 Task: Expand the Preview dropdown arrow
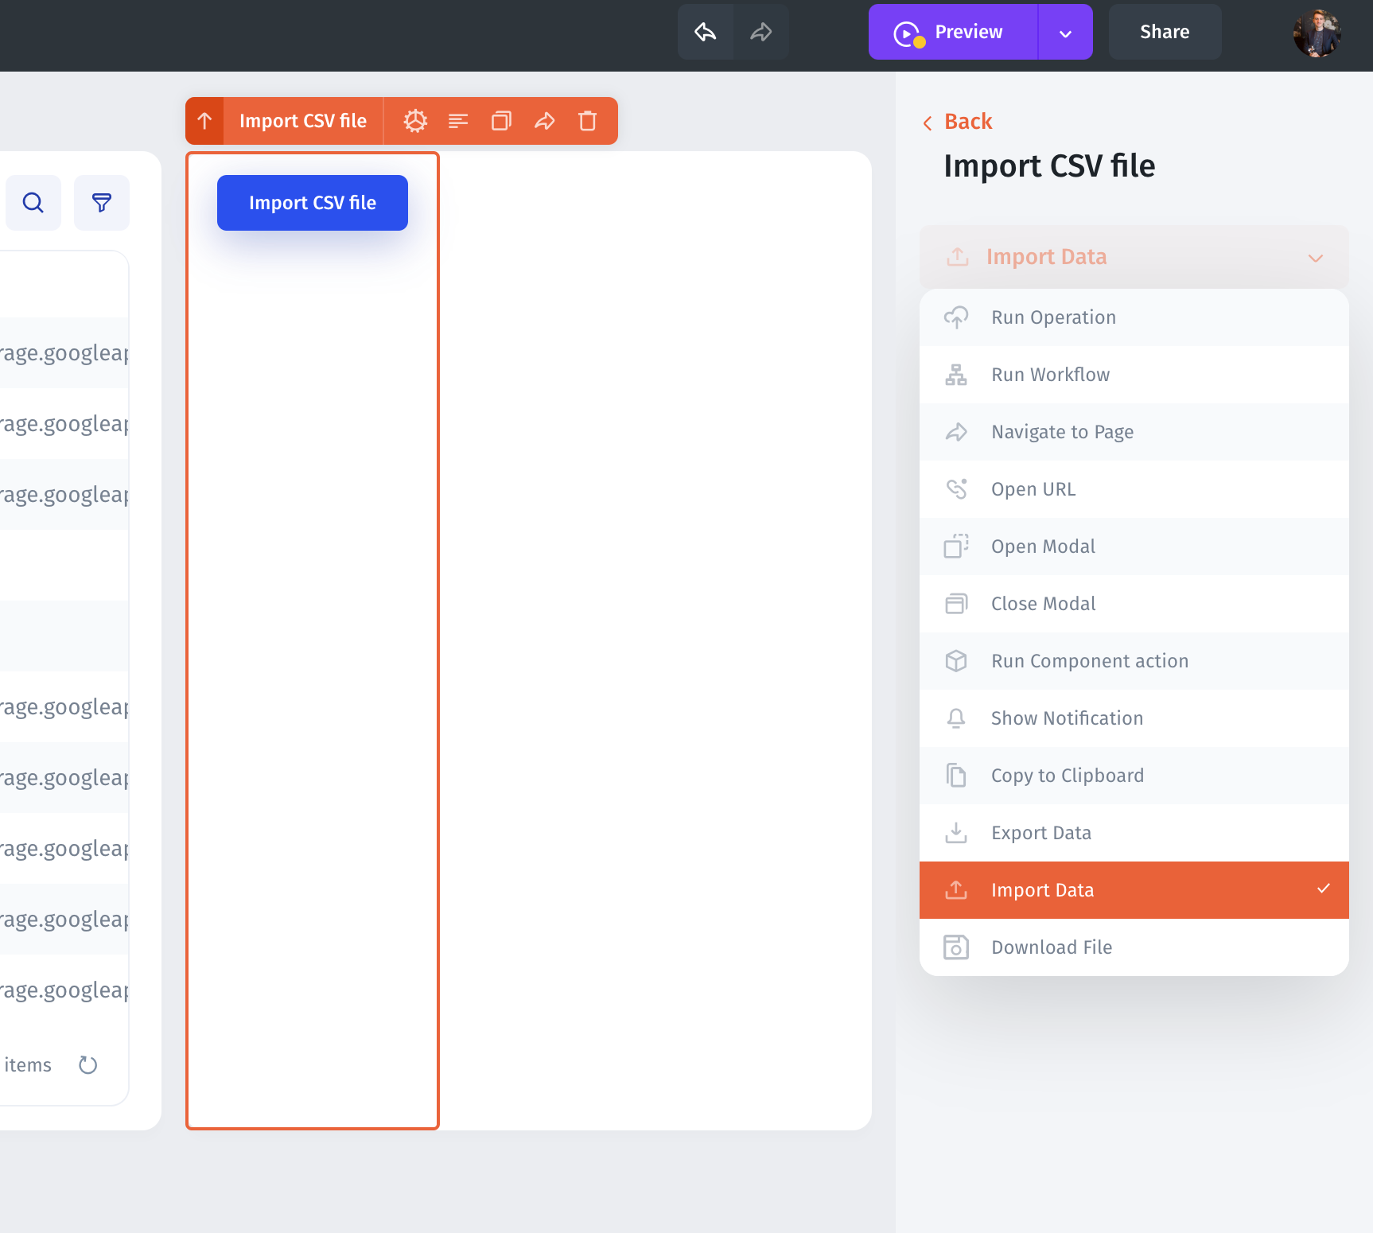1065,33
